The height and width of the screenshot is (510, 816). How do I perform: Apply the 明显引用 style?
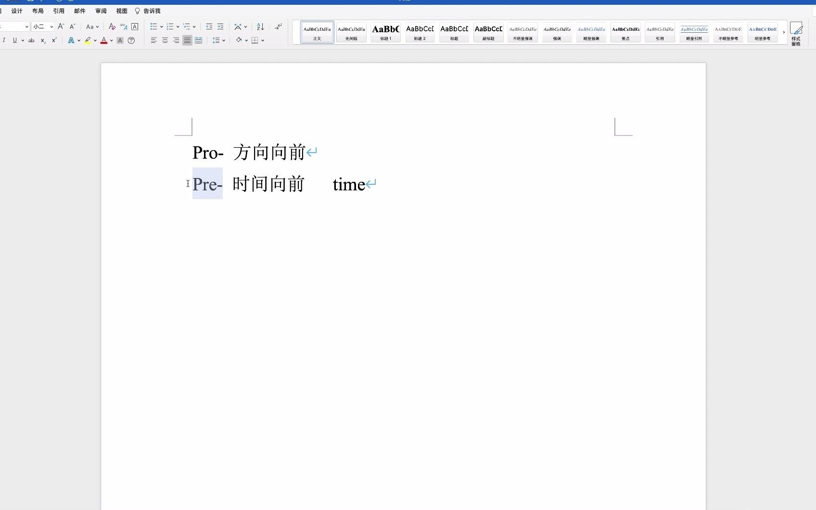pos(694,32)
